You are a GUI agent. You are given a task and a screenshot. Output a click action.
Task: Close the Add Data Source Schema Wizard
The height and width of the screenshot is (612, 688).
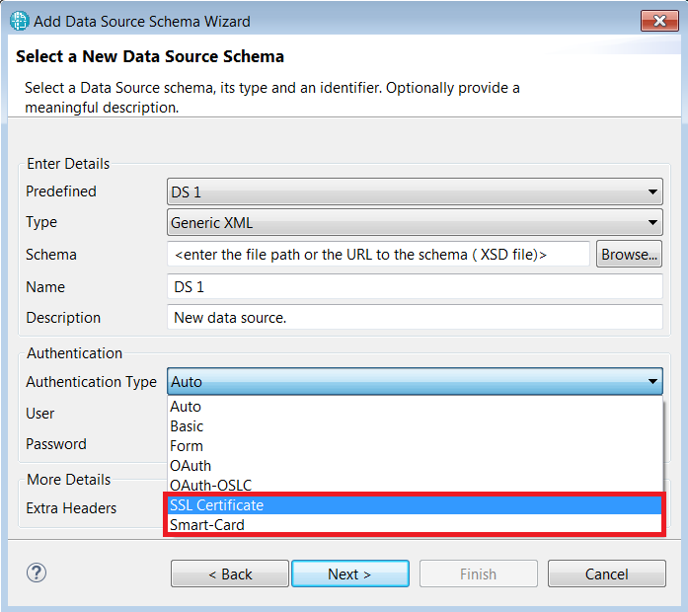(659, 21)
